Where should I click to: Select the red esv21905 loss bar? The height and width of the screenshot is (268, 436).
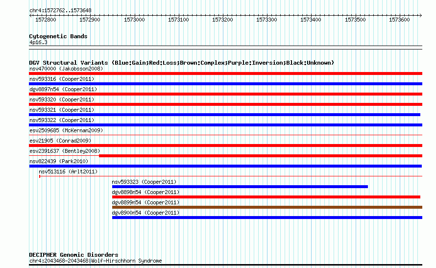225,146
